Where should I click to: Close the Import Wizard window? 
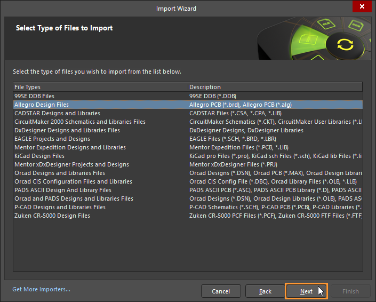pos(363,7)
